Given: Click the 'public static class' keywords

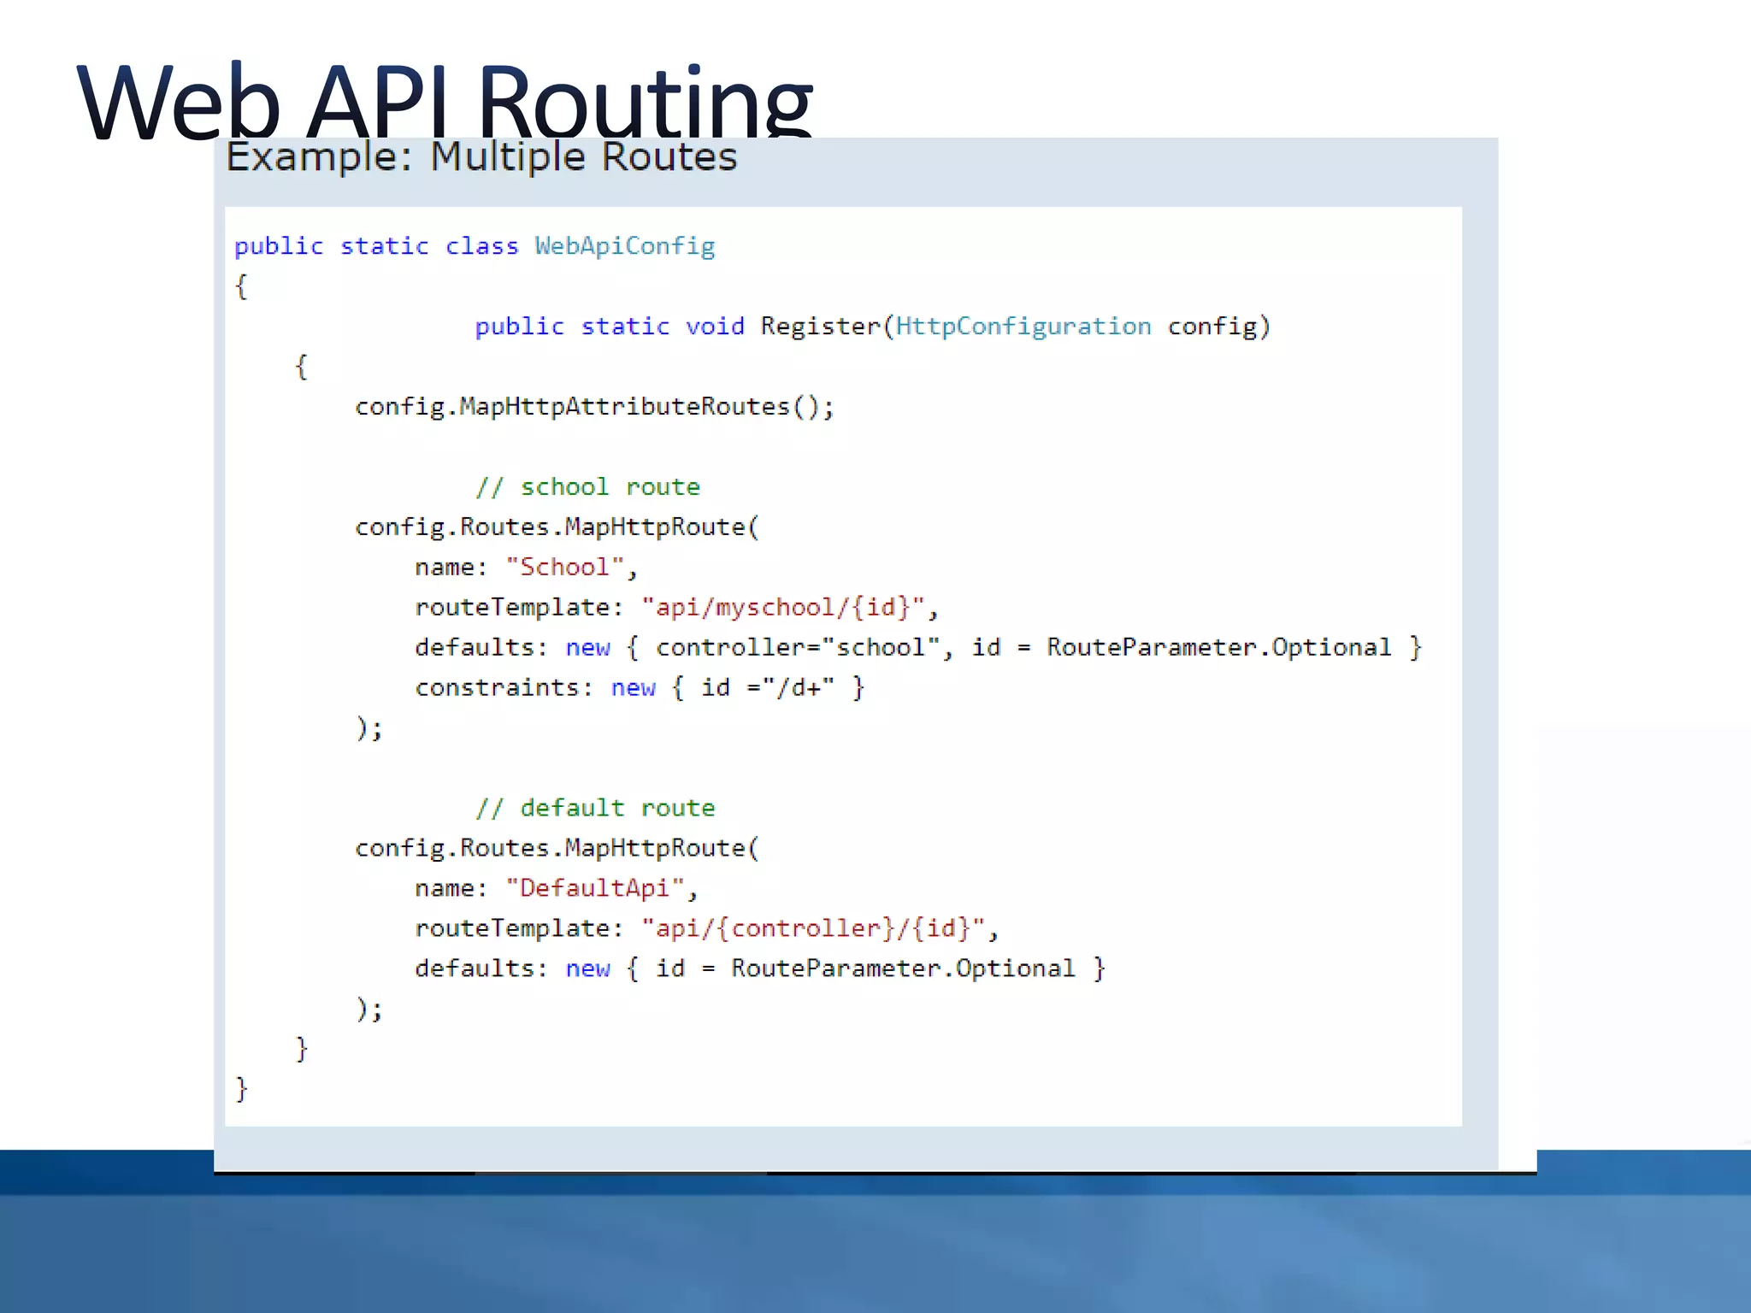Looking at the screenshot, I should 376,246.
